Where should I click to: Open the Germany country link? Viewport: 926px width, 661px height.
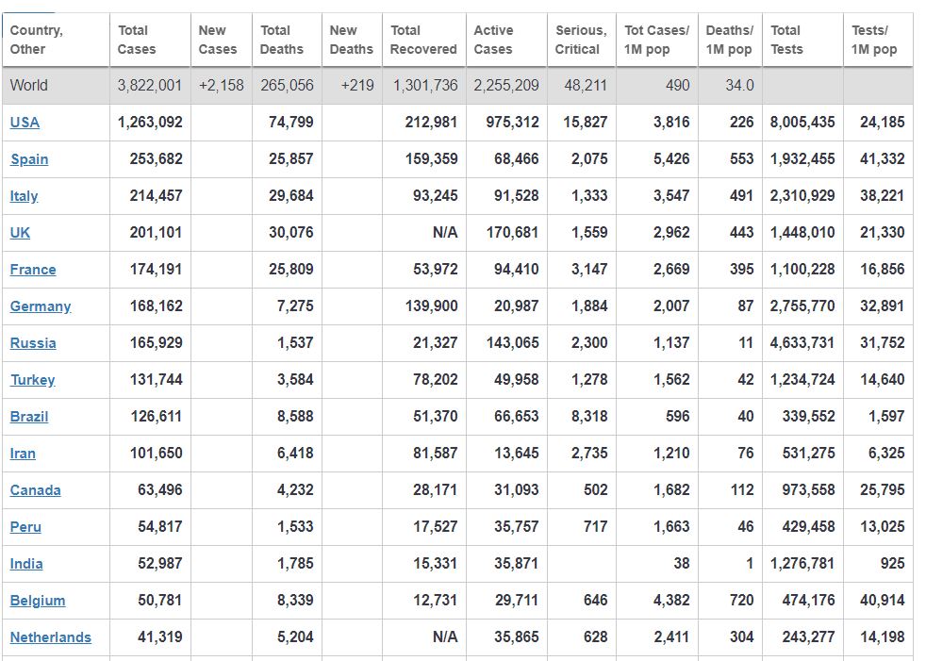(41, 306)
